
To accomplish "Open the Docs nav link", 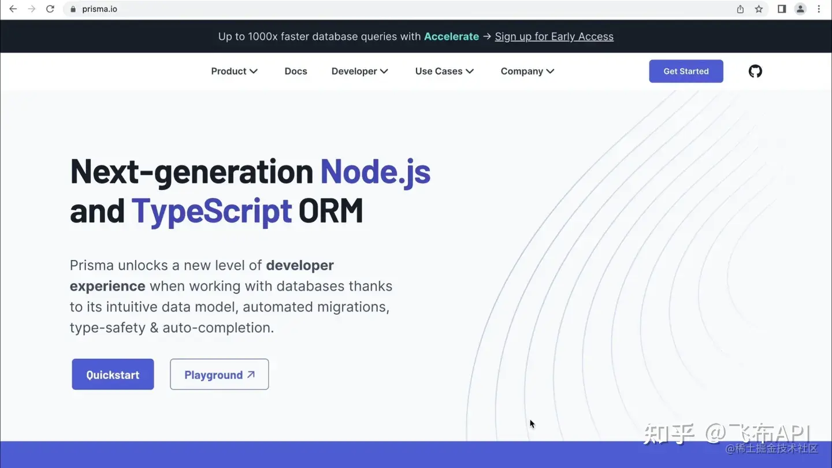I will [296, 71].
